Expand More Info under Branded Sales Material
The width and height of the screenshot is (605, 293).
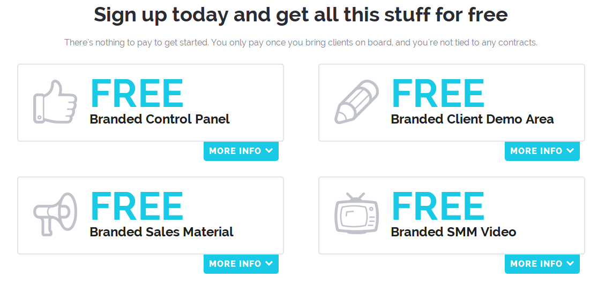pyautogui.click(x=241, y=264)
